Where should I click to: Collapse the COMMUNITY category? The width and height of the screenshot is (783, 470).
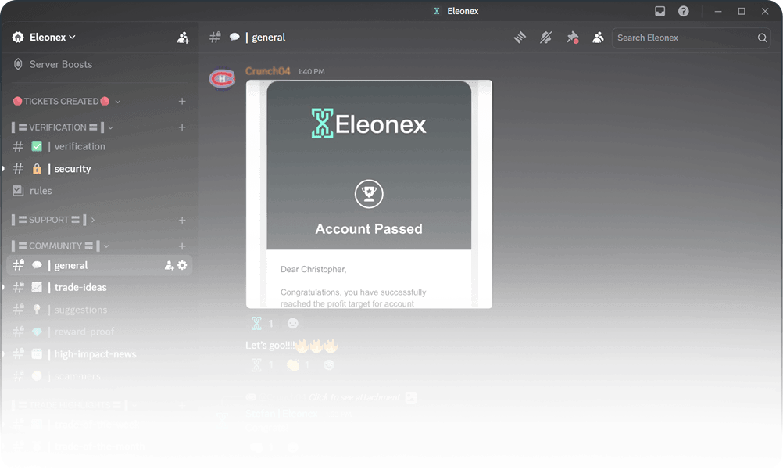[x=60, y=246]
